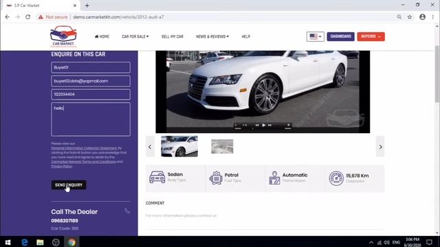Screen dimensions: 440x247
Task: Click dealer phone number 0968207189
Action: coord(65,221)
